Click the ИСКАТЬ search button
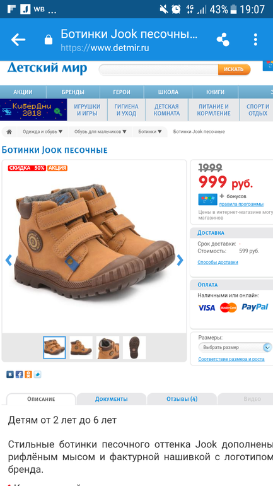This screenshot has height=486, width=273. click(234, 69)
